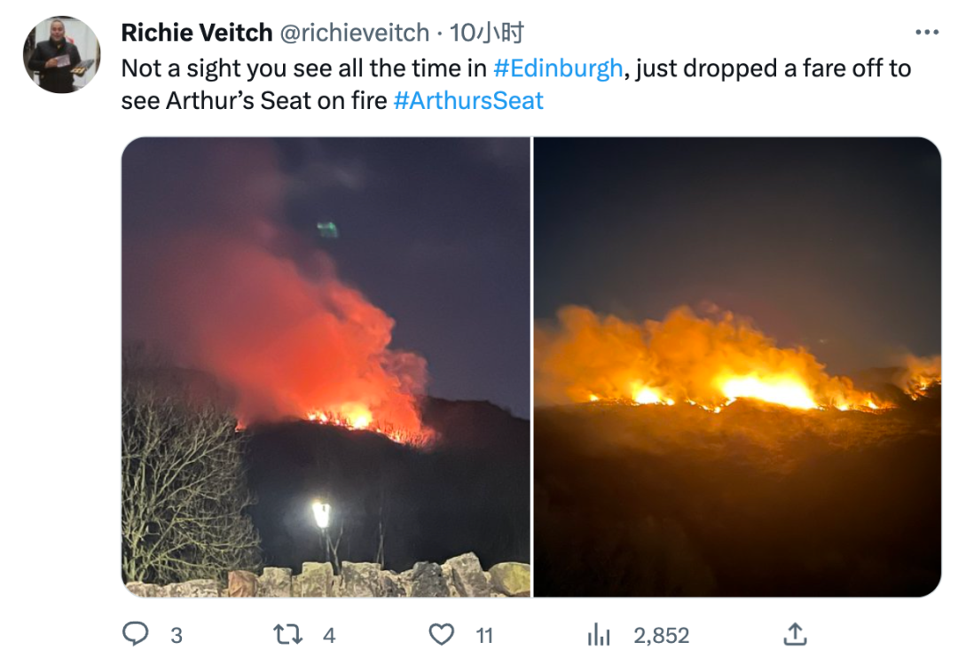Open the three-dot more options menu
The height and width of the screenshot is (665, 958).
coord(926,33)
